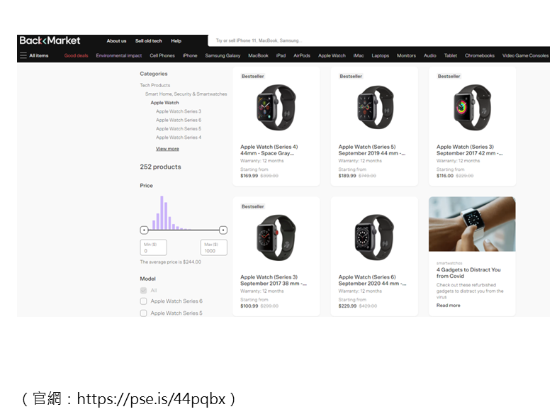The height and width of the screenshot is (419, 557).
Task: Select Tech Products in Categories tree
Action: pos(155,85)
